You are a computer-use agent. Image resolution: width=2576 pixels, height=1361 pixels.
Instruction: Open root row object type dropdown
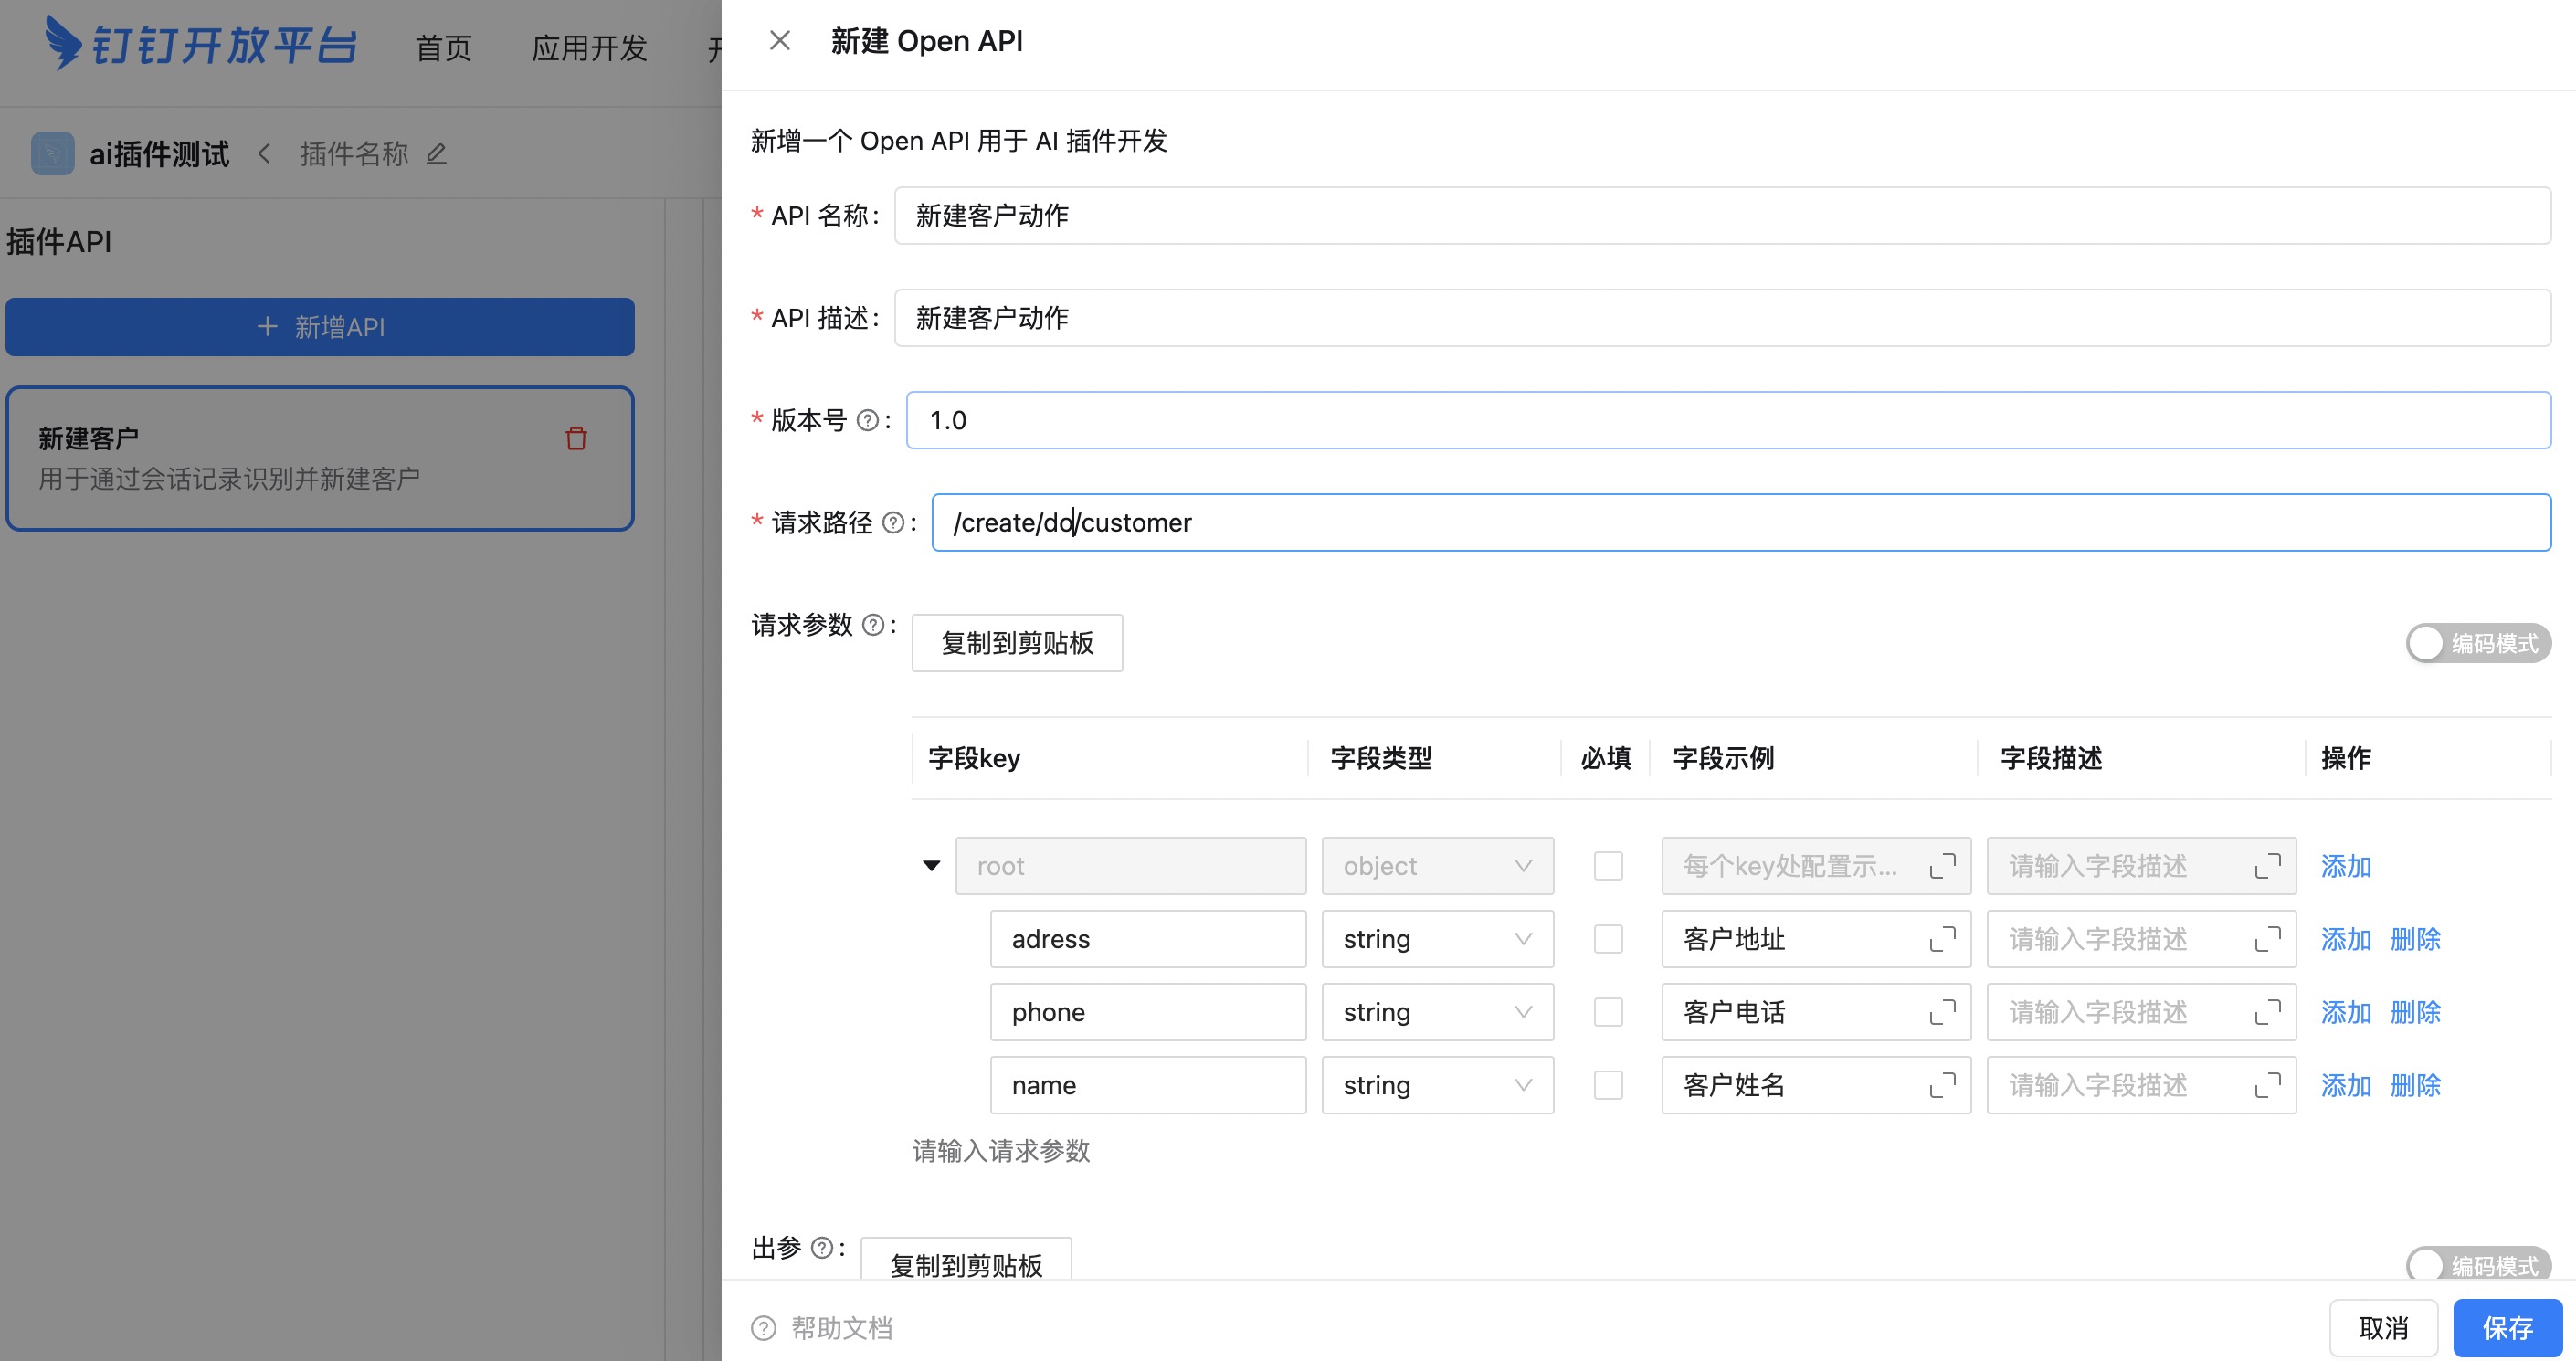pos(1437,866)
